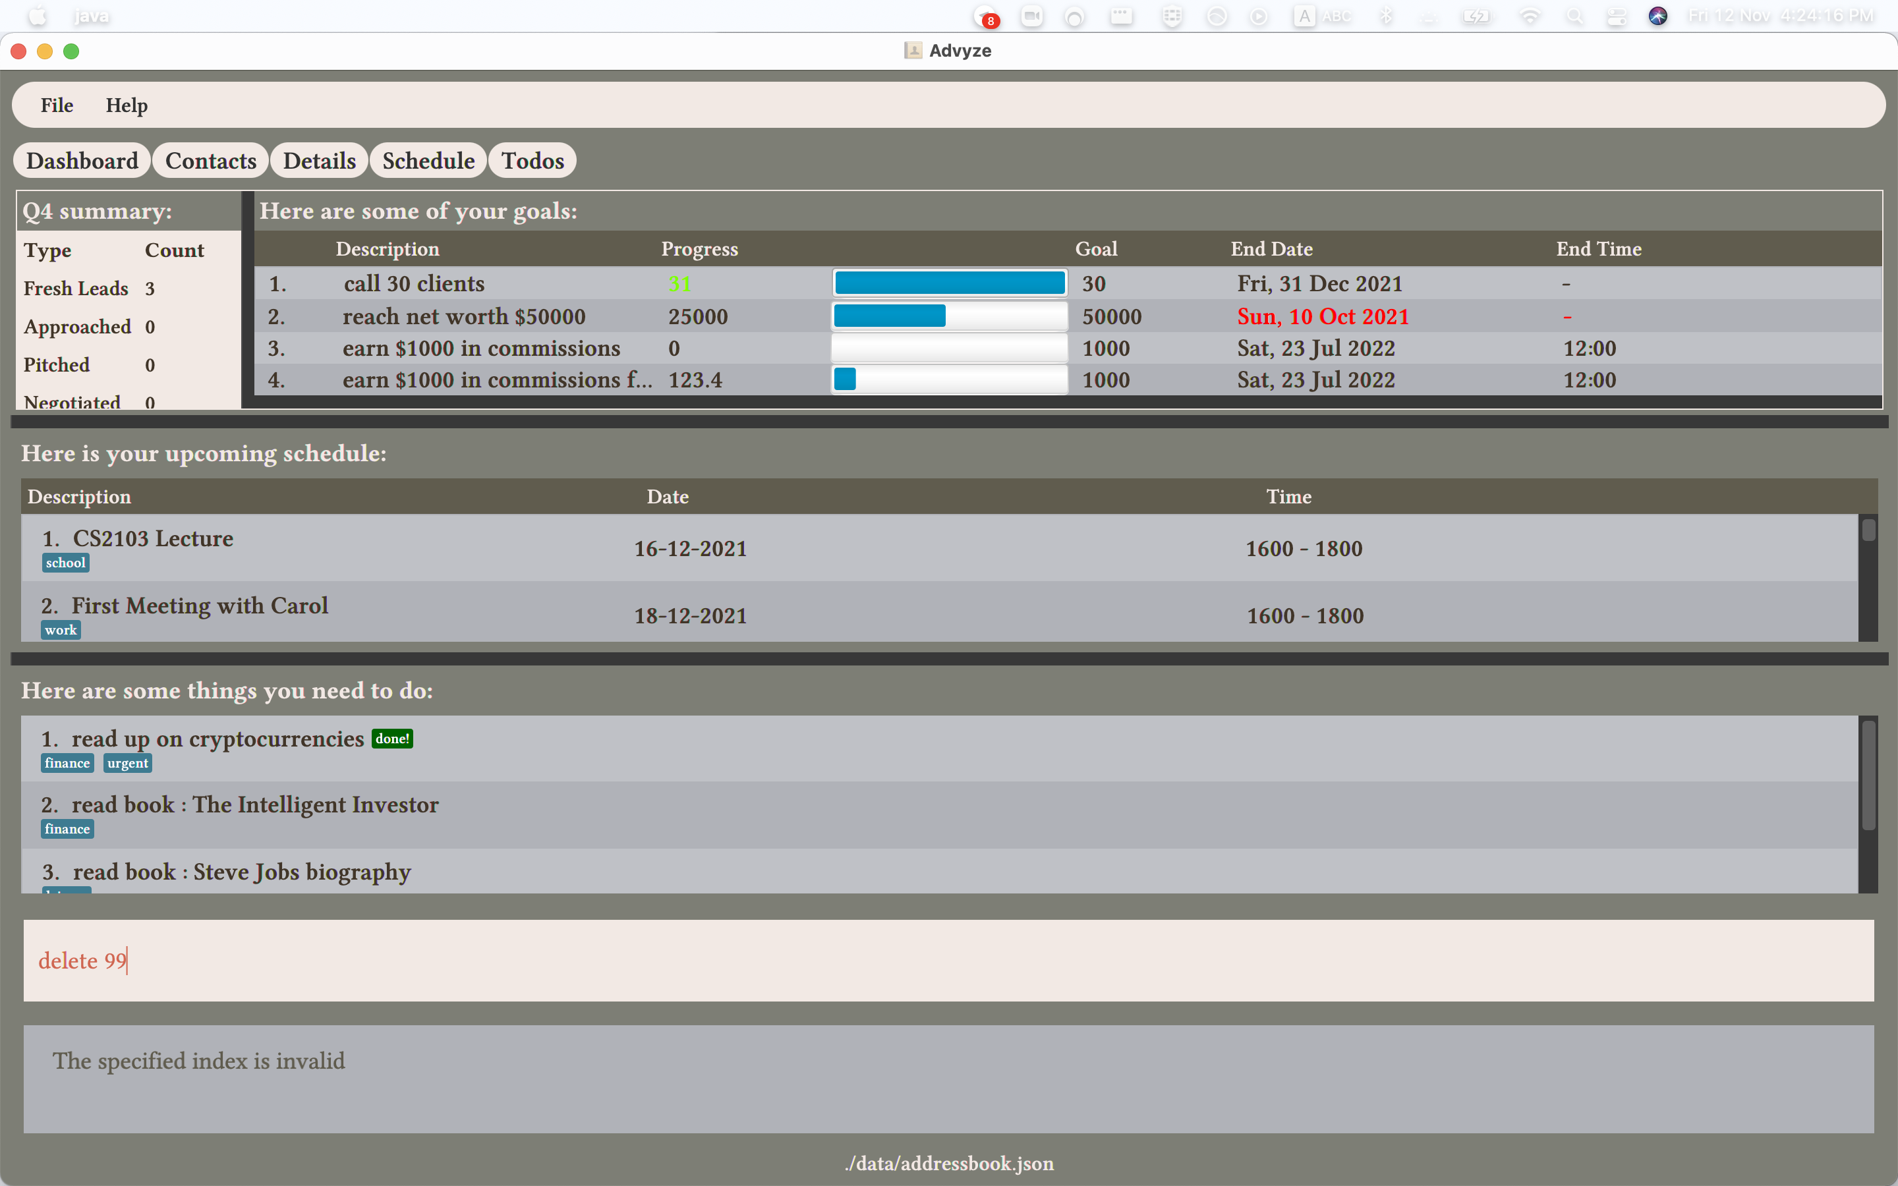Click the command input field

(x=948, y=960)
